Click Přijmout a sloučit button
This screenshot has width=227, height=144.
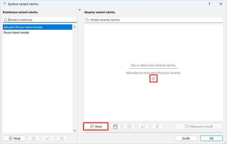(x=198, y=126)
